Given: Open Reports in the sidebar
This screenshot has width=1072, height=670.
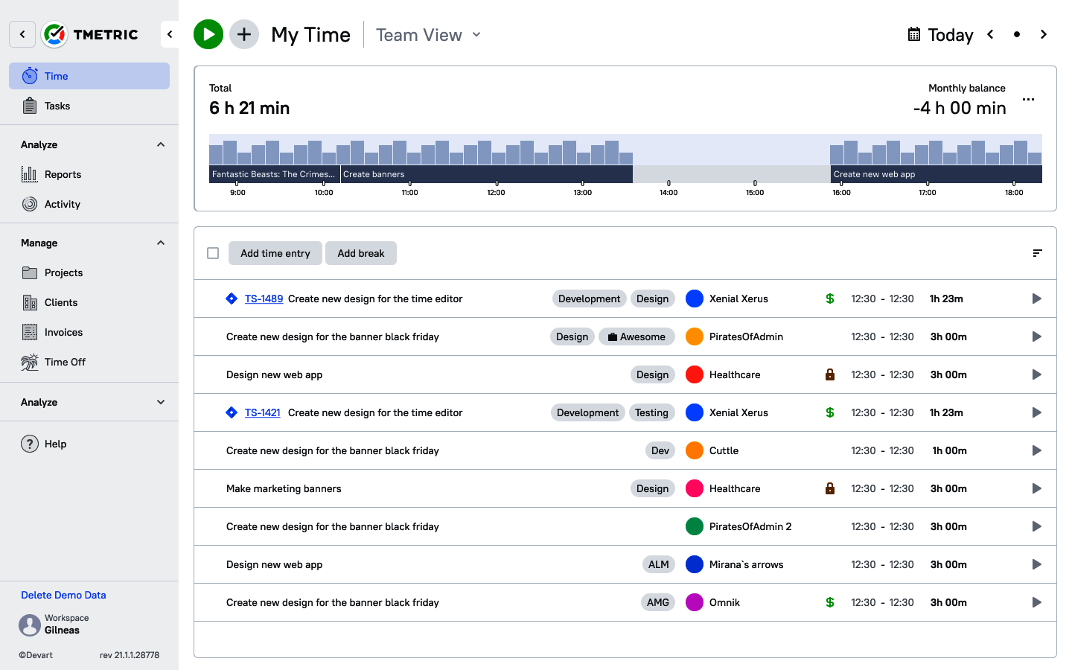Looking at the screenshot, I should (63, 174).
